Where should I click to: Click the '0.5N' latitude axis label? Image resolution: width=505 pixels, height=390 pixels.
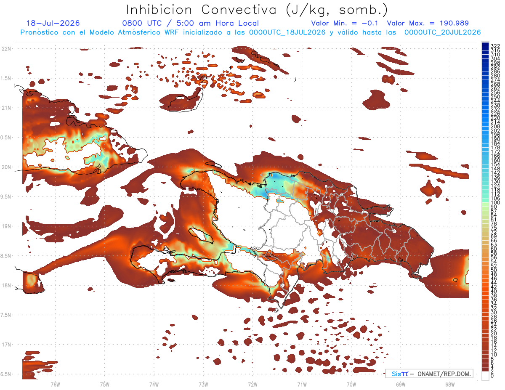coord(6,138)
